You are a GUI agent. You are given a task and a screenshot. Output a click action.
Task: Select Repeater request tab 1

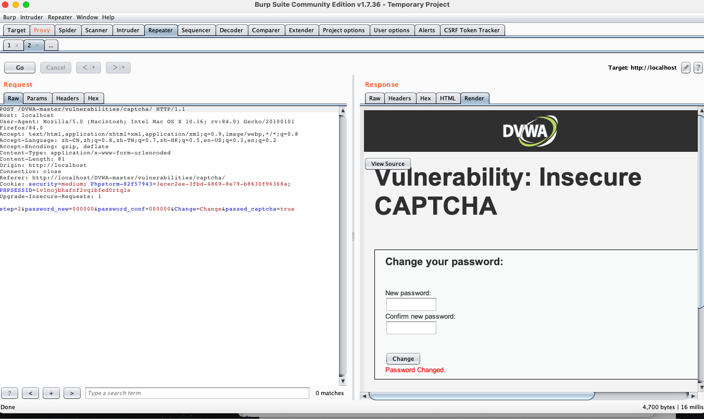pyautogui.click(x=9, y=46)
